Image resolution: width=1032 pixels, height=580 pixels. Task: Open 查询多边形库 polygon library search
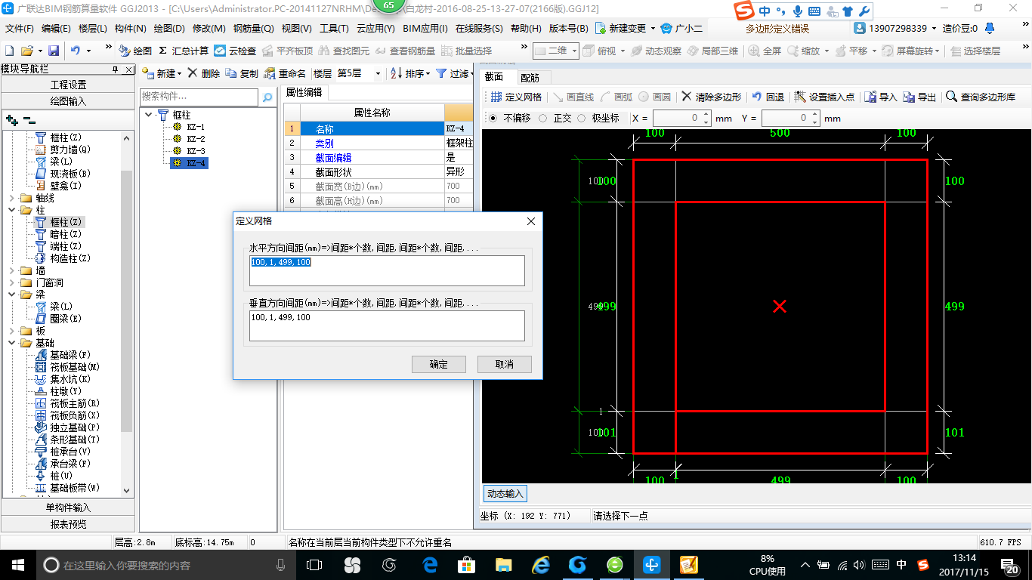[x=981, y=97]
